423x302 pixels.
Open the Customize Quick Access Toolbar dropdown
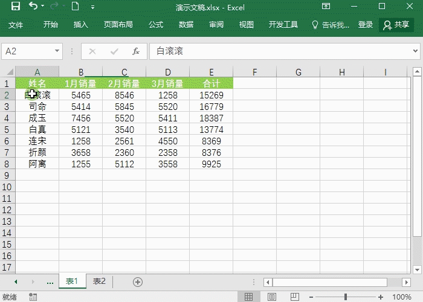click(92, 7)
